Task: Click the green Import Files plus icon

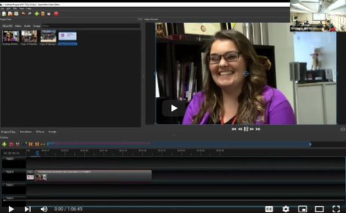Action: (x=37, y=14)
